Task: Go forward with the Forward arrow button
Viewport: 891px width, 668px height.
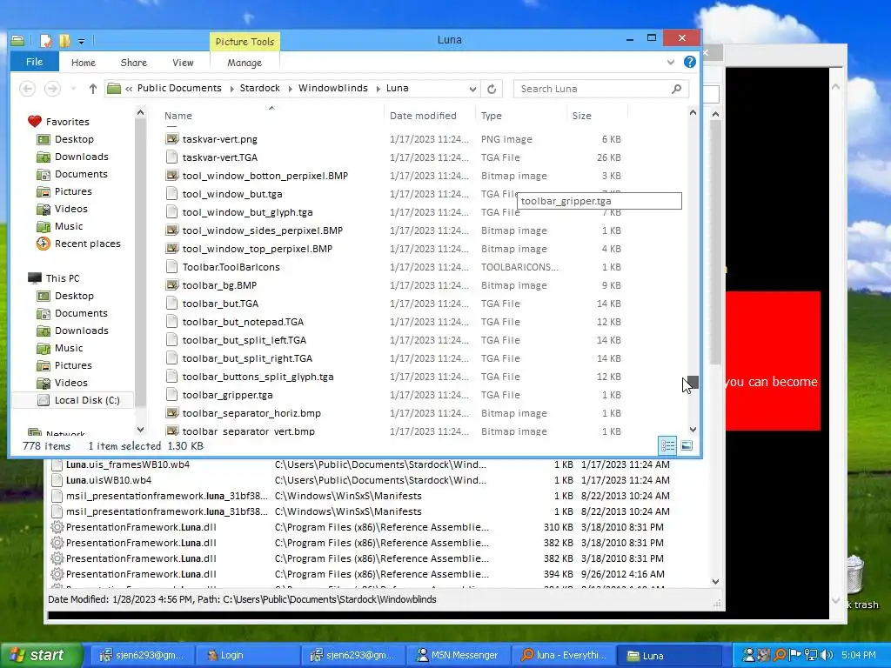Action: (52, 89)
